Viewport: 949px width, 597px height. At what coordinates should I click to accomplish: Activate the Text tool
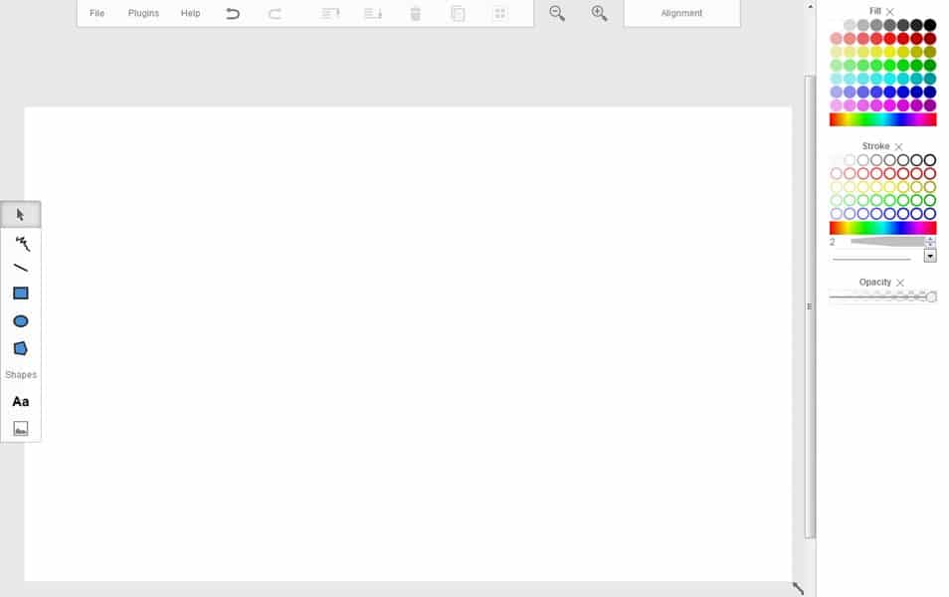(x=20, y=402)
